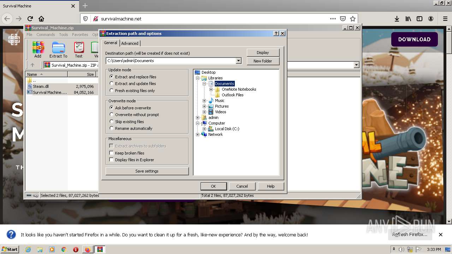Enable Display files in Explorer checkbox

pyautogui.click(x=111, y=160)
